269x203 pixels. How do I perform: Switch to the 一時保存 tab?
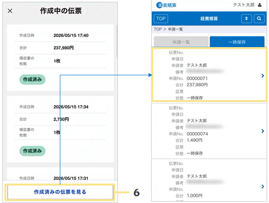237,42
